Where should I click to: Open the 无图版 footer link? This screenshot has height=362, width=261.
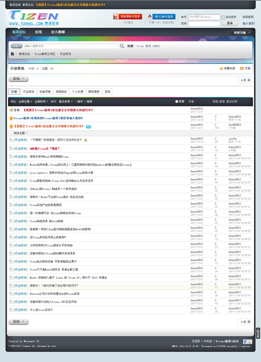(x=196, y=341)
